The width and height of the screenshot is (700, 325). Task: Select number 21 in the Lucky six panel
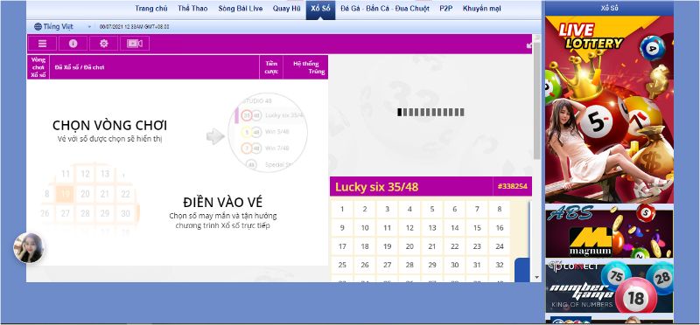click(432, 246)
